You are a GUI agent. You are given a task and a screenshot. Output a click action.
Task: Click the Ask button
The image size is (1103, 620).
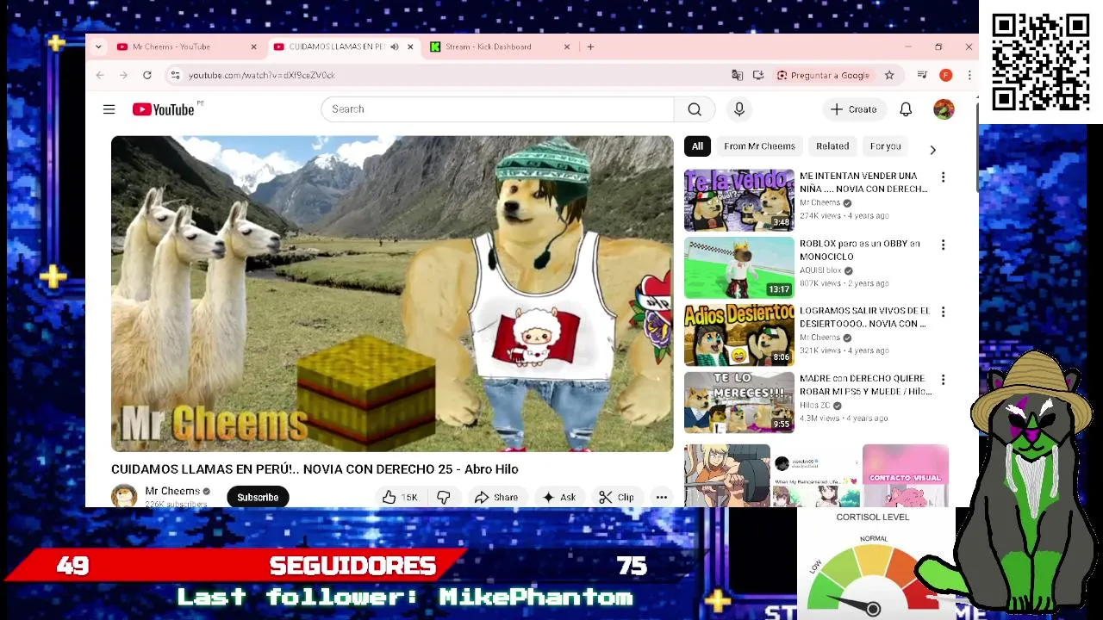(558, 497)
